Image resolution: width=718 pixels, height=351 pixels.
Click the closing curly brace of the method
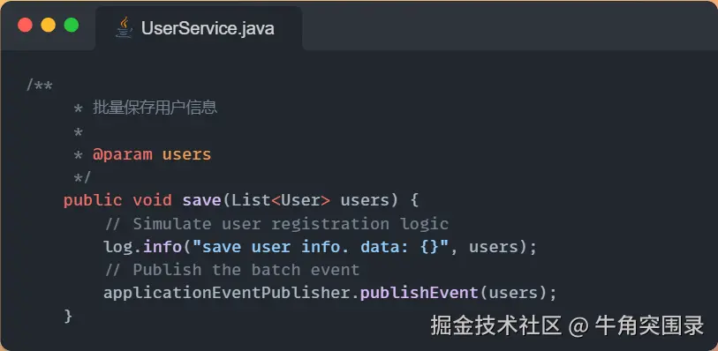click(68, 317)
